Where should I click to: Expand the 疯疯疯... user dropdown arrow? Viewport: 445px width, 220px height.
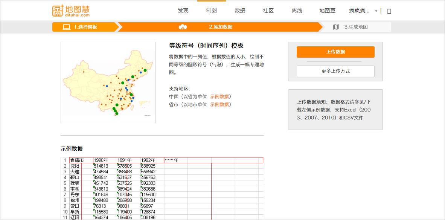[x=376, y=11]
